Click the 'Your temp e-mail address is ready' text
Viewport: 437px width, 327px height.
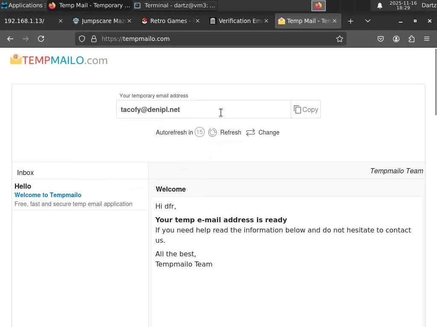pos(221,220)
